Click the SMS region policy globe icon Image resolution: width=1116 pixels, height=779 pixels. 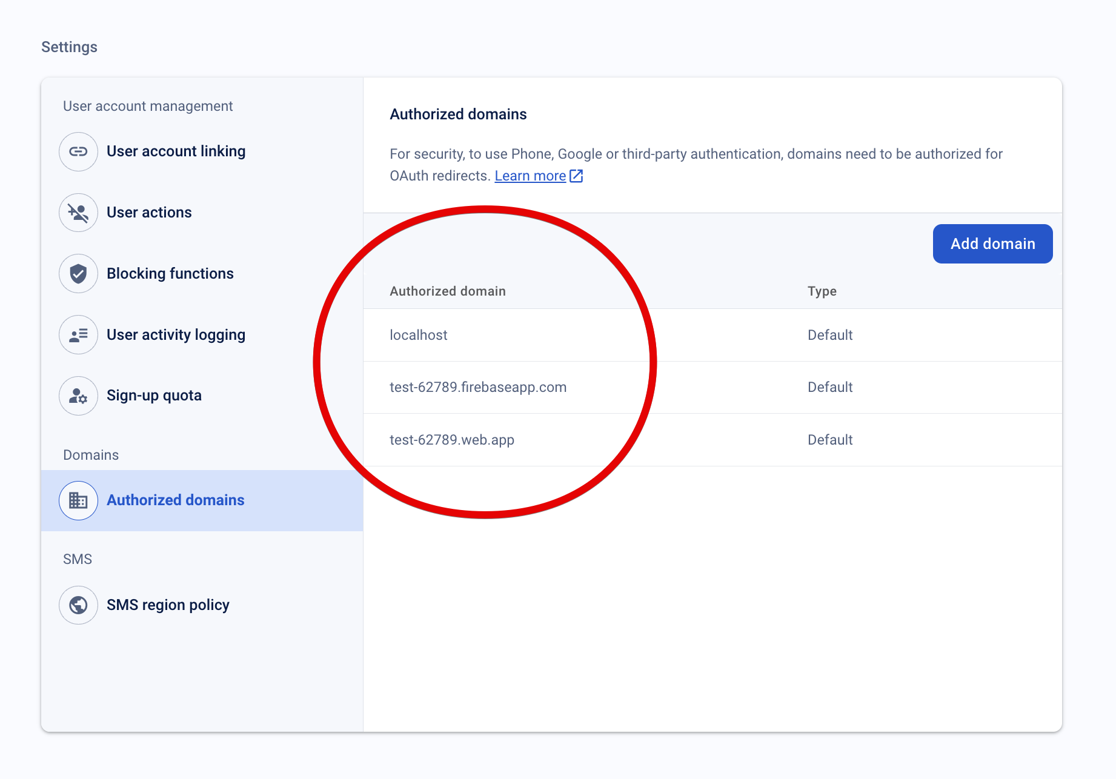coord(78,605)
